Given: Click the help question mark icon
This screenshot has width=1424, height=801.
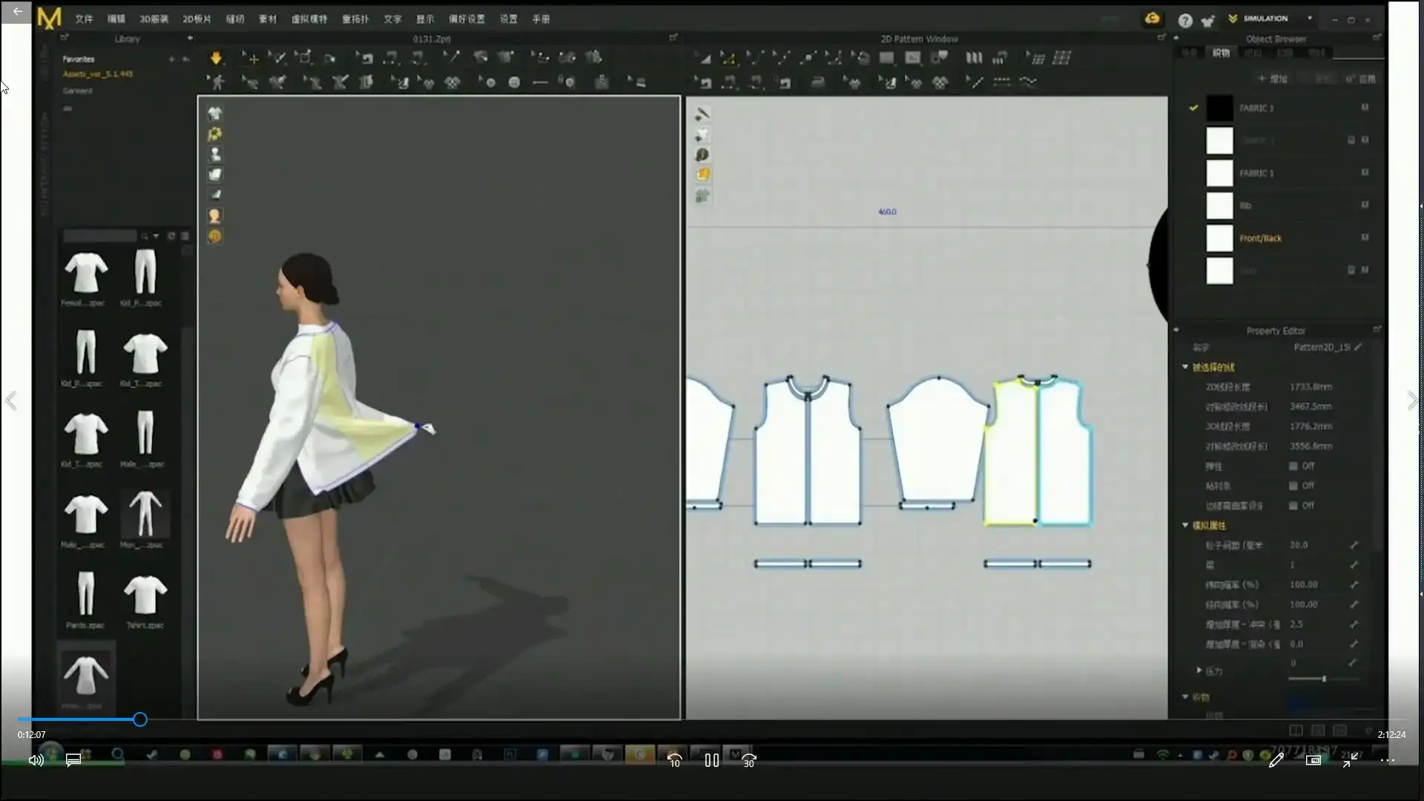Looking at the screenshot, I should tap(1185, 21).
